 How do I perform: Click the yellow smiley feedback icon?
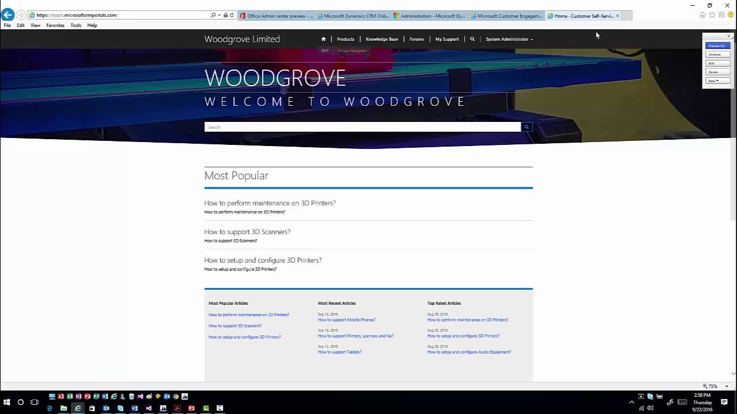[x=731, y=15]
